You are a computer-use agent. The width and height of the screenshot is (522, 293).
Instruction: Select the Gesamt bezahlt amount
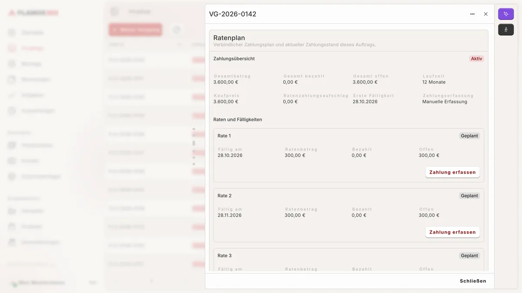coord(290,82)
